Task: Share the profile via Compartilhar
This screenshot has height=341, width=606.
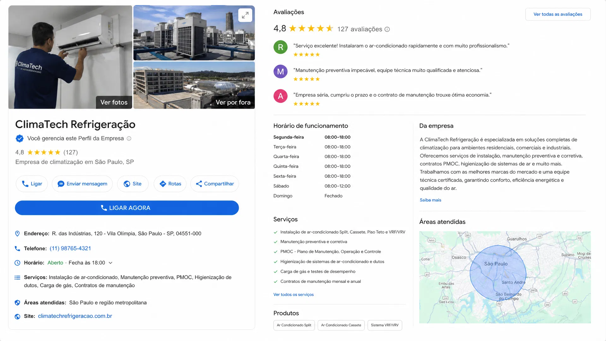Action: click(x=215, y=184)
